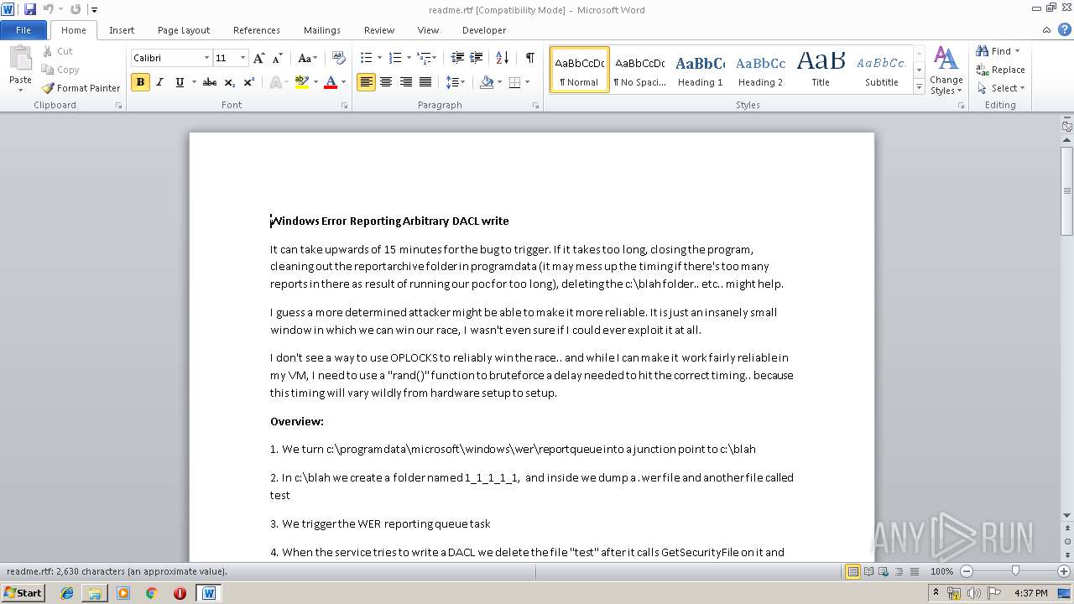Open Change Styles menu
Image resolution: width=1074 pixels, height=604 pixels.
coord(946,70)
